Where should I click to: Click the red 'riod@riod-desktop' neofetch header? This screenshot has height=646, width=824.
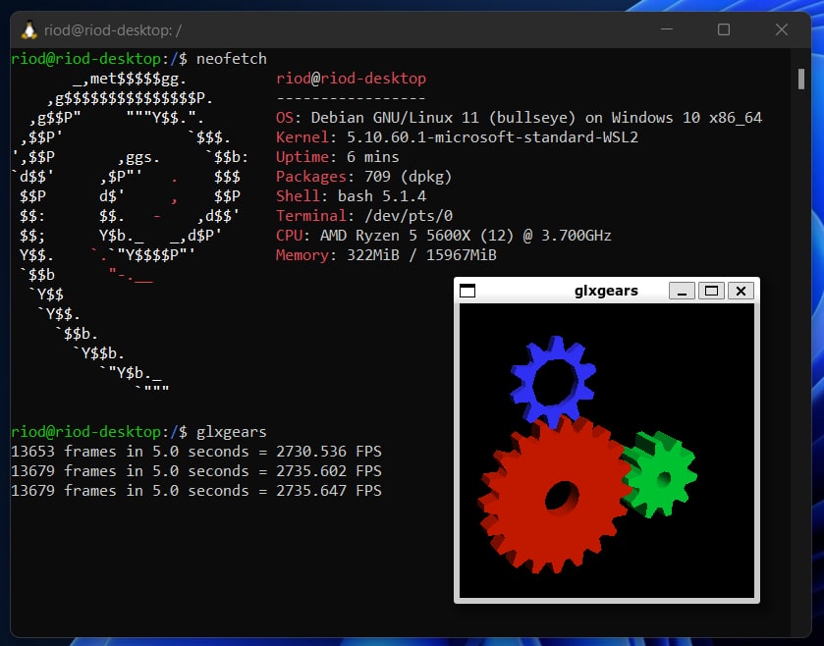(351, 79)
